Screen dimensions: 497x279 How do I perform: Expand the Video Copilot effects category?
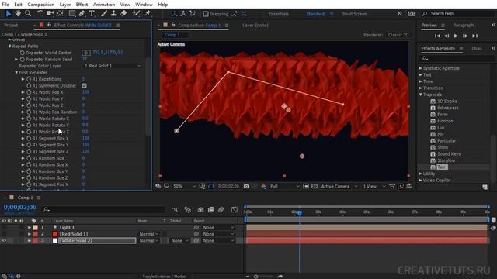421,181
